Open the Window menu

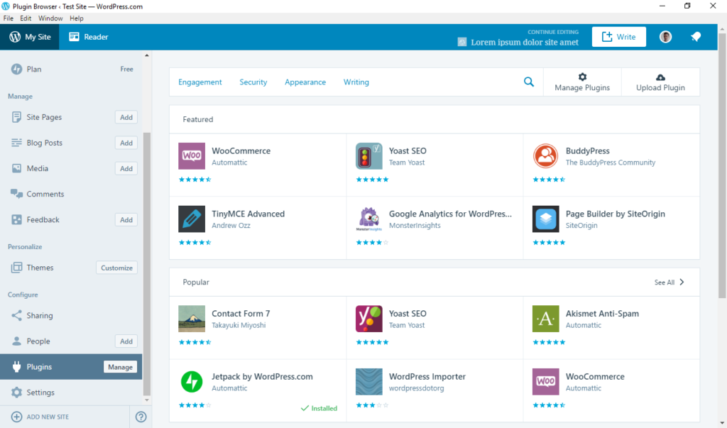click(50, 18)
